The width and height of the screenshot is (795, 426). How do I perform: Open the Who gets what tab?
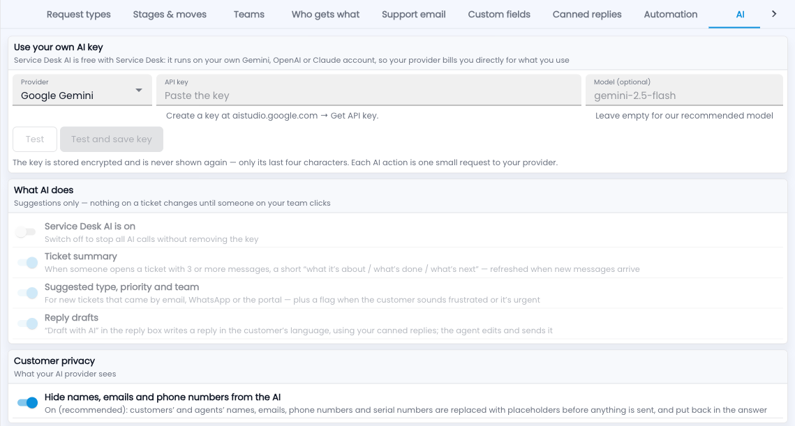click(325, 14)
